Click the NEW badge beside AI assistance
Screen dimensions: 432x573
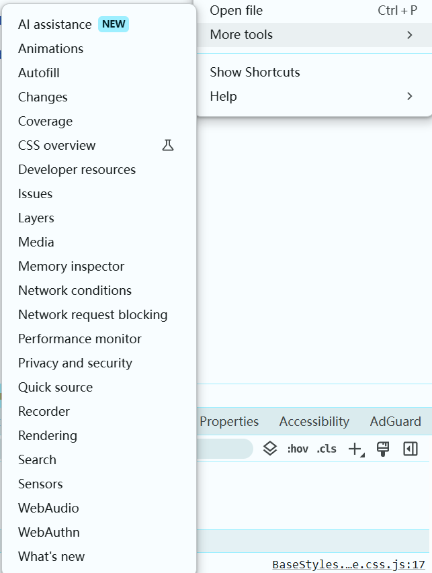click(x=114, y=24)
